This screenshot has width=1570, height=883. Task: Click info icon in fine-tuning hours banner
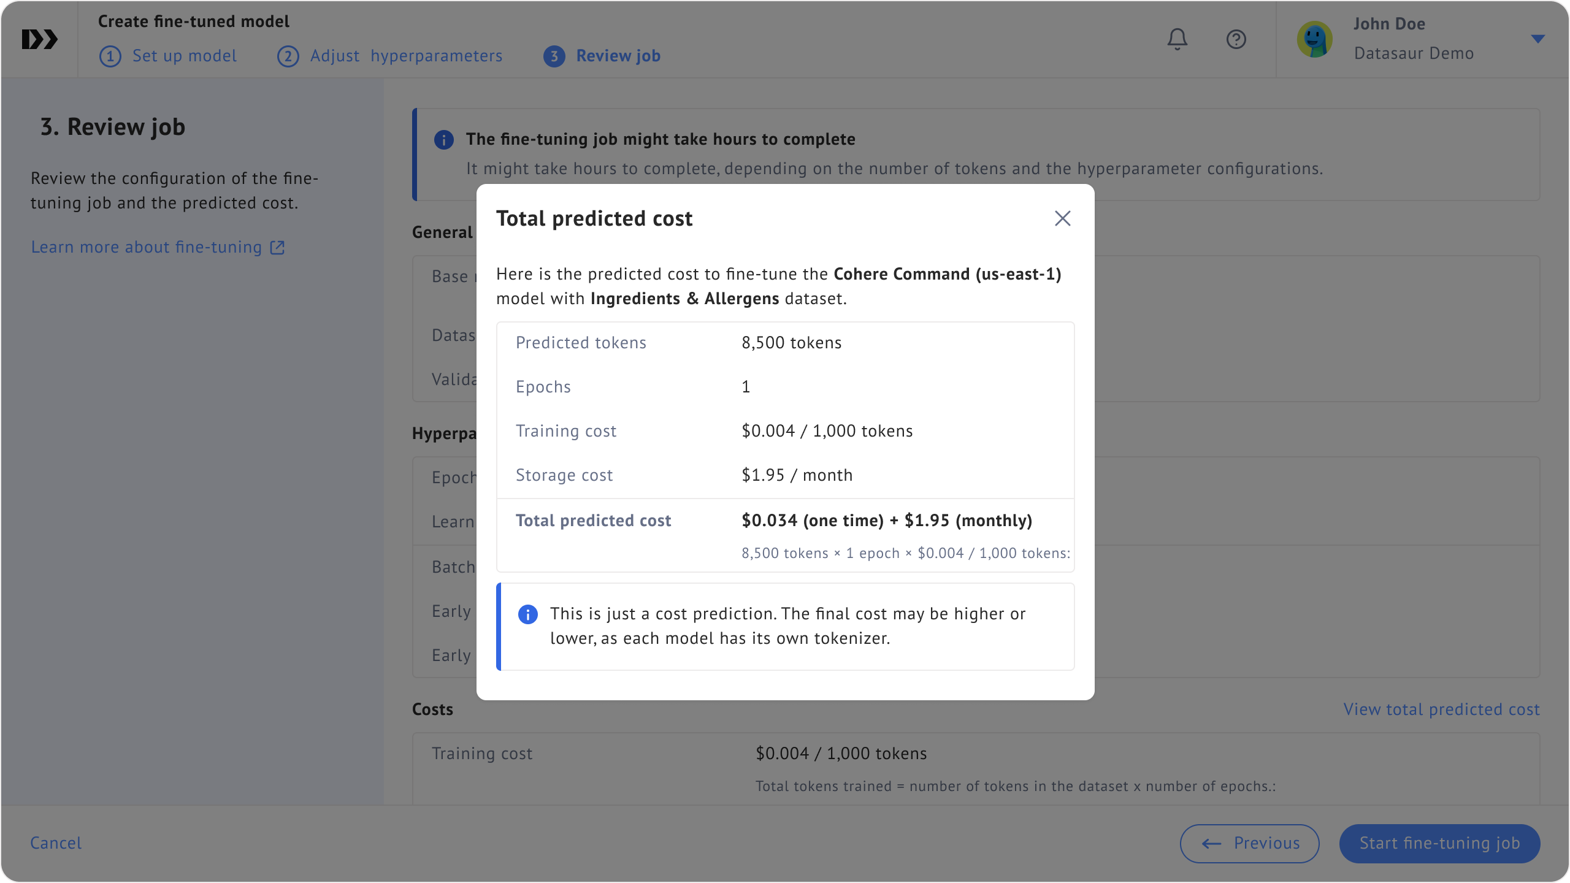443,140
